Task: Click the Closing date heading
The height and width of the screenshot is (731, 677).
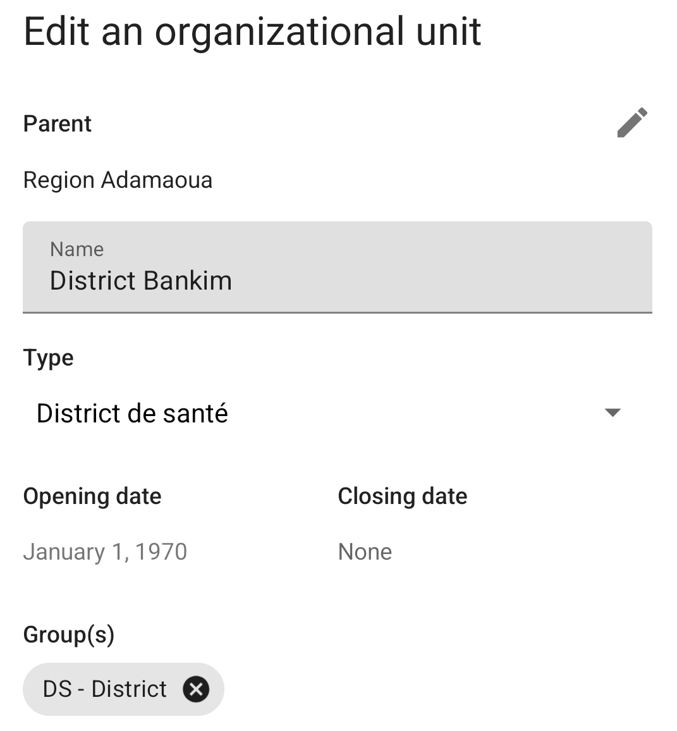Action: (x=403, y=496)
